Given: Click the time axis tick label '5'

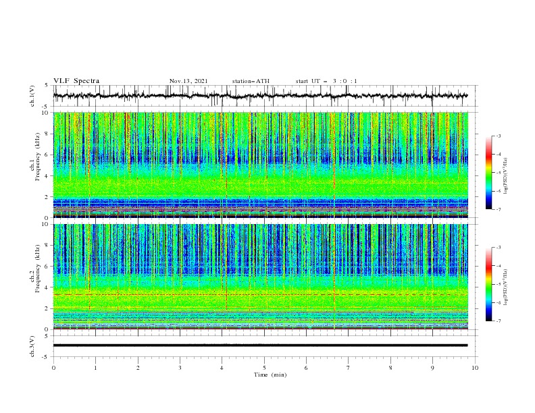Looking at the screenshot, I should tap(264, 368).
